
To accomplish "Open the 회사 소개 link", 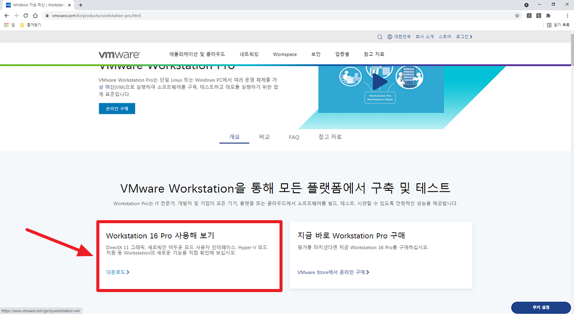I will click(x=425, y=36).
